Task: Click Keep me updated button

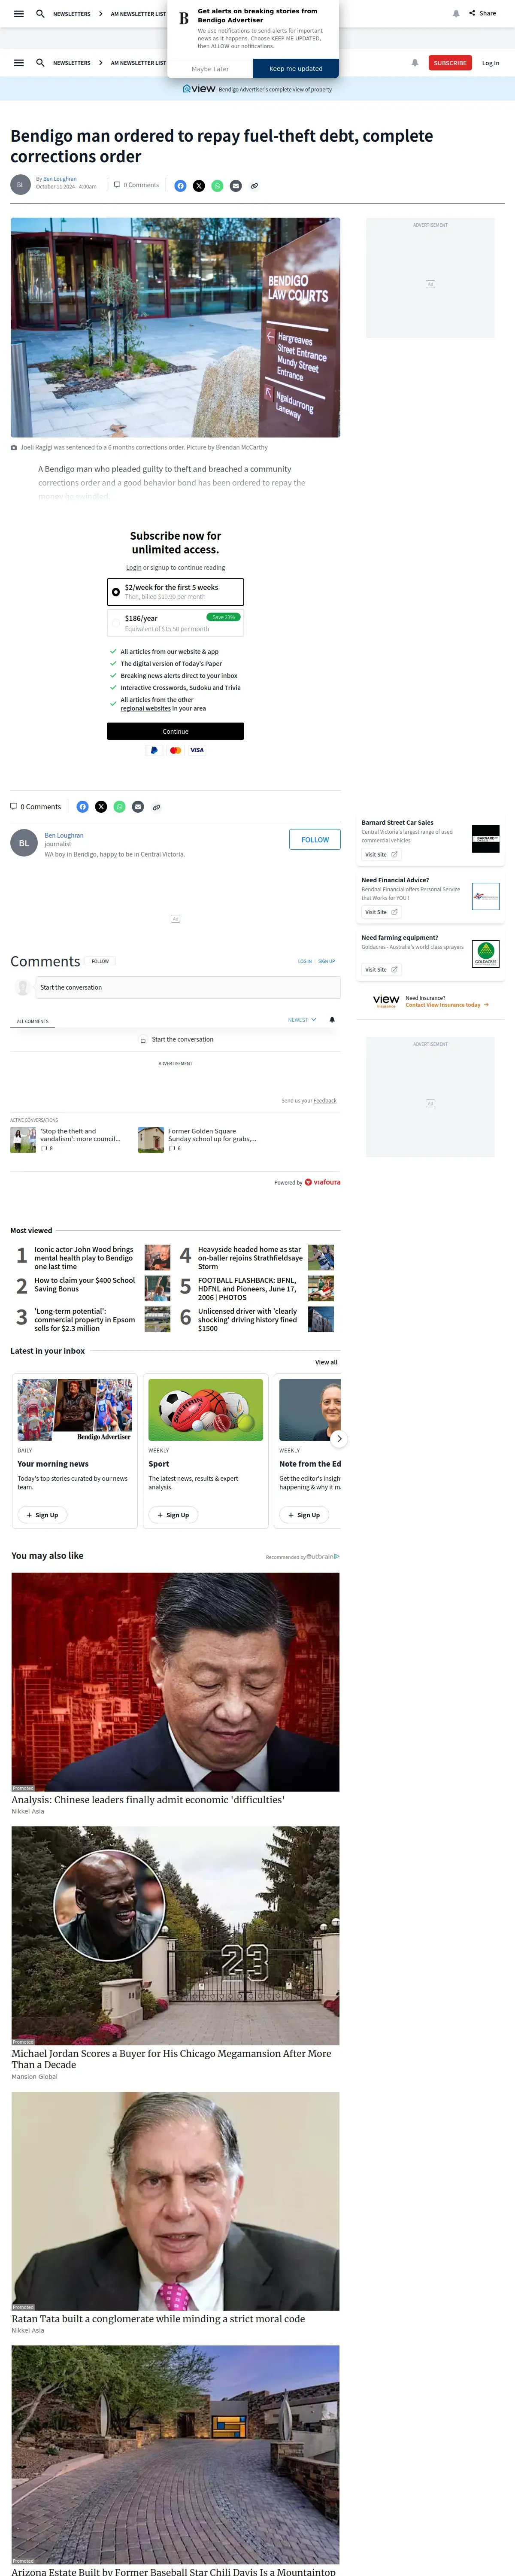Action: coord(296,69)
